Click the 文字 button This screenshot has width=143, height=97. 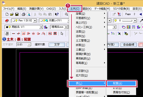pos(57,45)
